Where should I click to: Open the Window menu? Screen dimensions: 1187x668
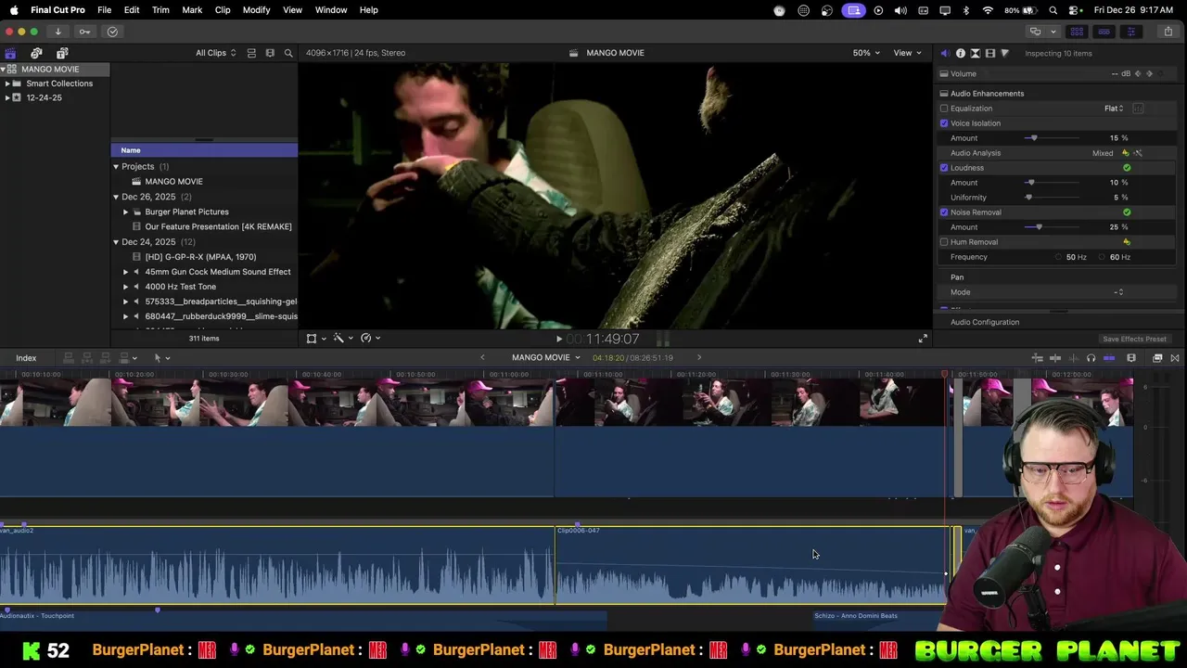pos(331,10)
